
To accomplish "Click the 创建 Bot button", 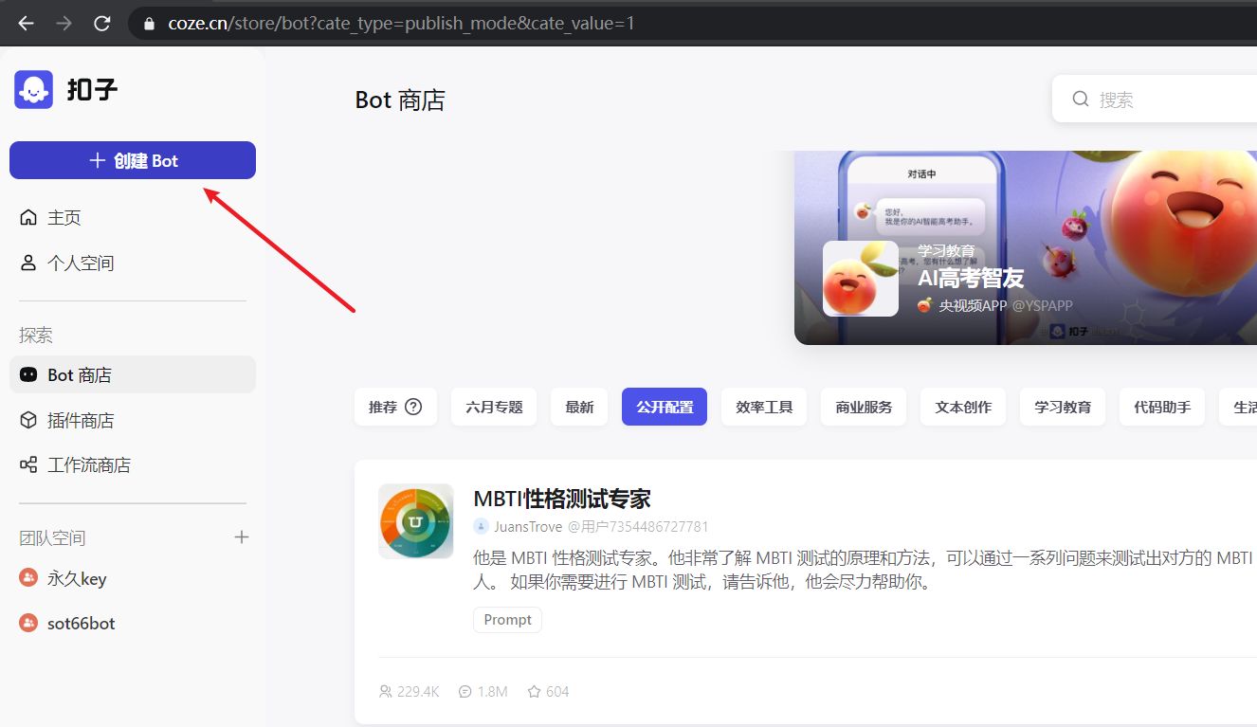I will 133,160.
